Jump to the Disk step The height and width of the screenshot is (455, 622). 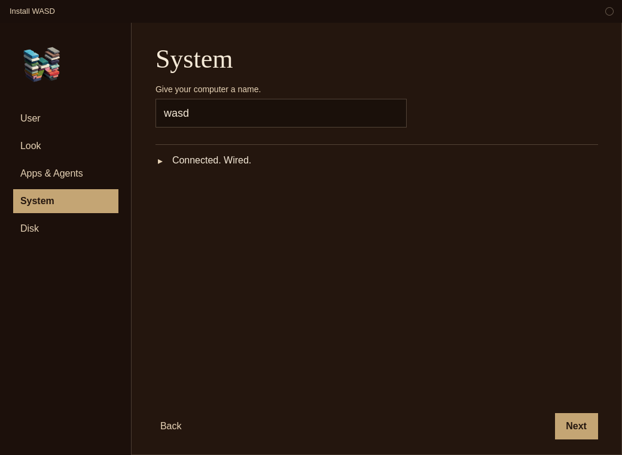pos(66,229)
